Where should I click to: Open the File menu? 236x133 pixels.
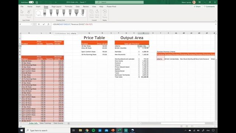pyautogui.click(x=22, y=7)
